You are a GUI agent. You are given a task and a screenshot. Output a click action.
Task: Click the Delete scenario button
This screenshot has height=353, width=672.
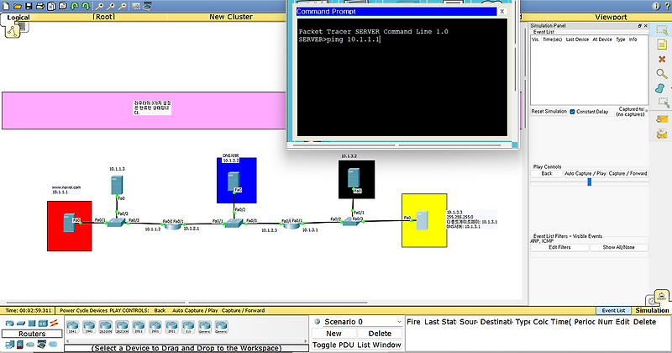click(x=380, y=334)
